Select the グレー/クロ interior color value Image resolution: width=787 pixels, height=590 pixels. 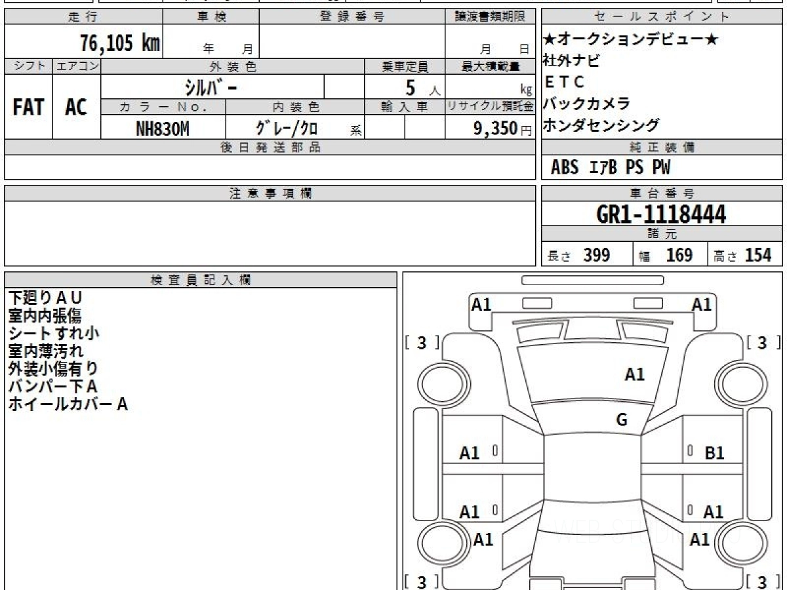click(287, 128)
